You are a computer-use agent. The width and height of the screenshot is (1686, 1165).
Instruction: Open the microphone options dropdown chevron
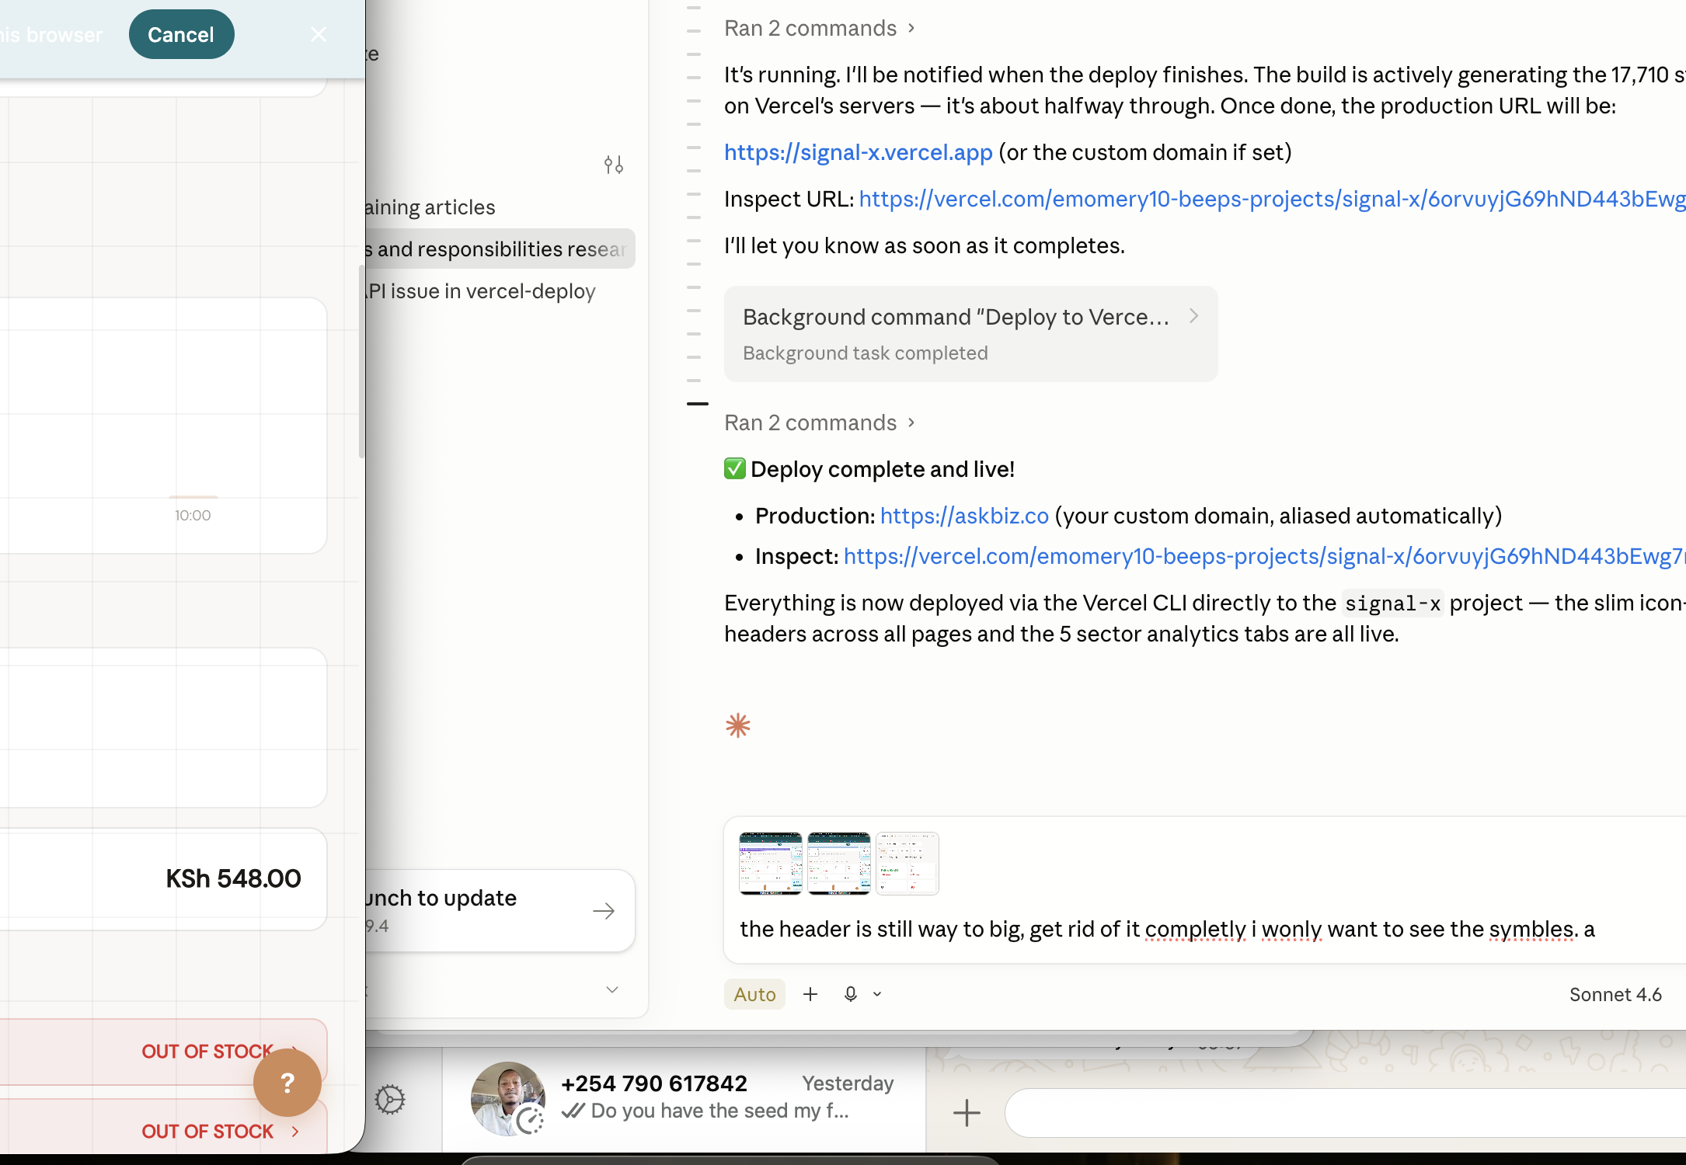(x=877, y=994)
